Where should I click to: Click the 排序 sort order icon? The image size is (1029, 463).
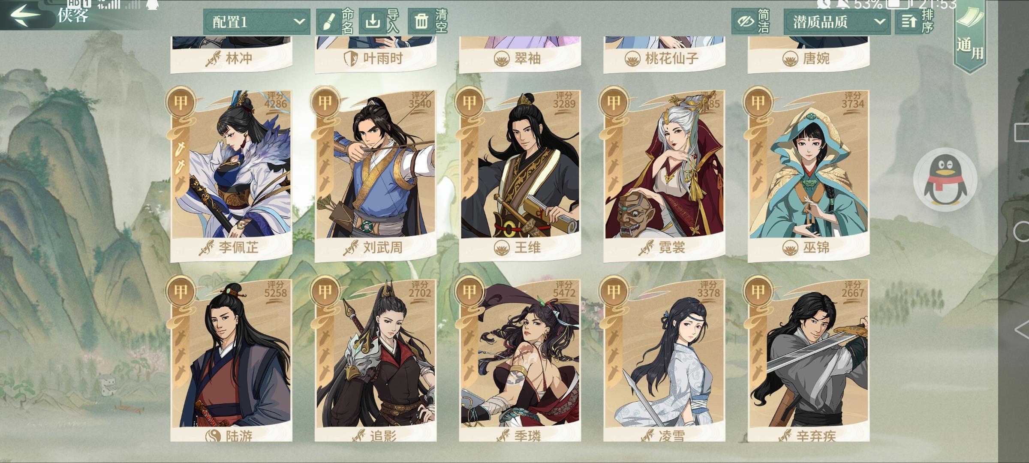tap(908, 21)
